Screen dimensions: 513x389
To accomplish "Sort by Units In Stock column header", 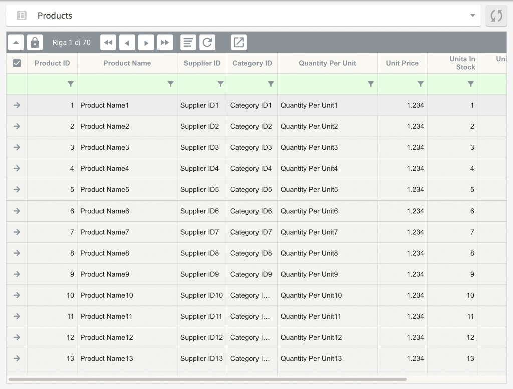I will click(x=452, y=63).
